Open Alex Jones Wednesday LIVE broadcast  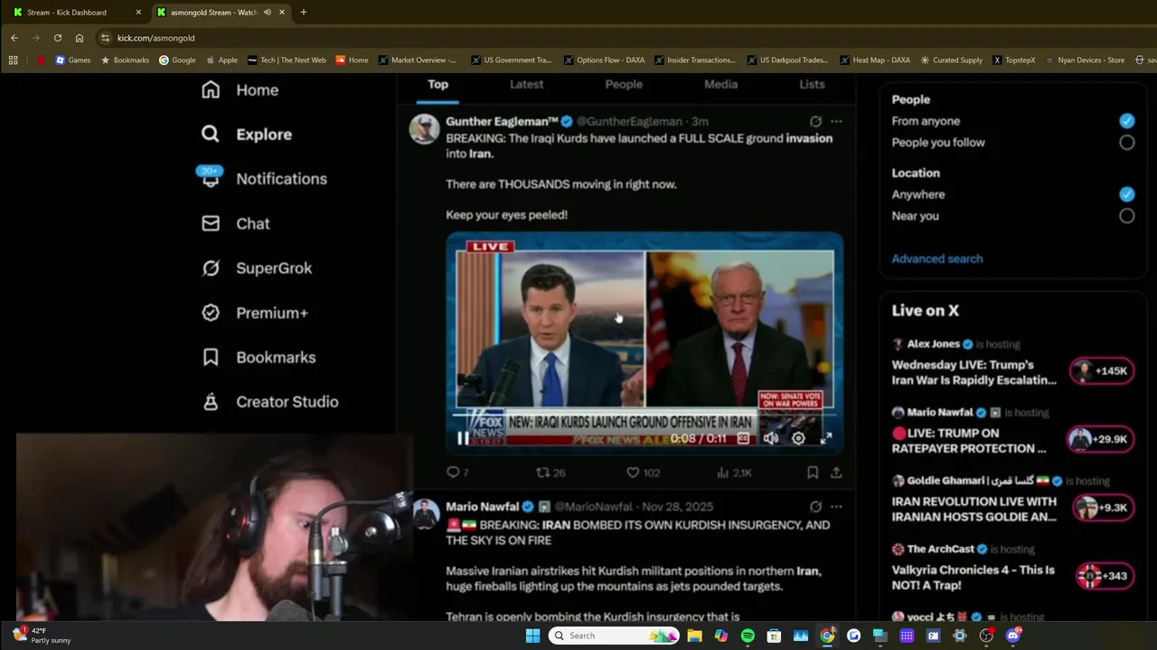(x=974, y=372)
